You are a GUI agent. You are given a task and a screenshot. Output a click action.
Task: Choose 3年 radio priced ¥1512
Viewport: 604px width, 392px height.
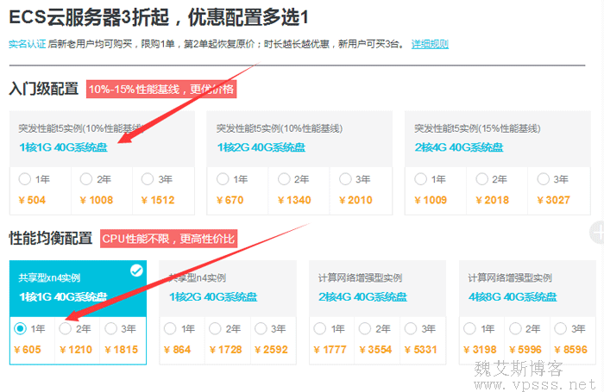click(x=148, y=179)
